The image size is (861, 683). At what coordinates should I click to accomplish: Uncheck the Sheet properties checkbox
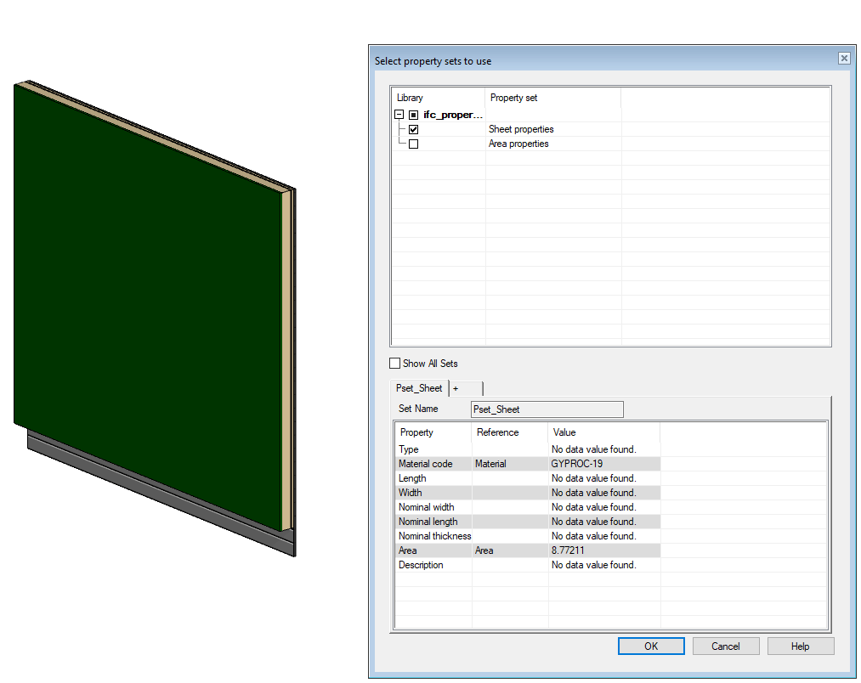pos(413,130)
